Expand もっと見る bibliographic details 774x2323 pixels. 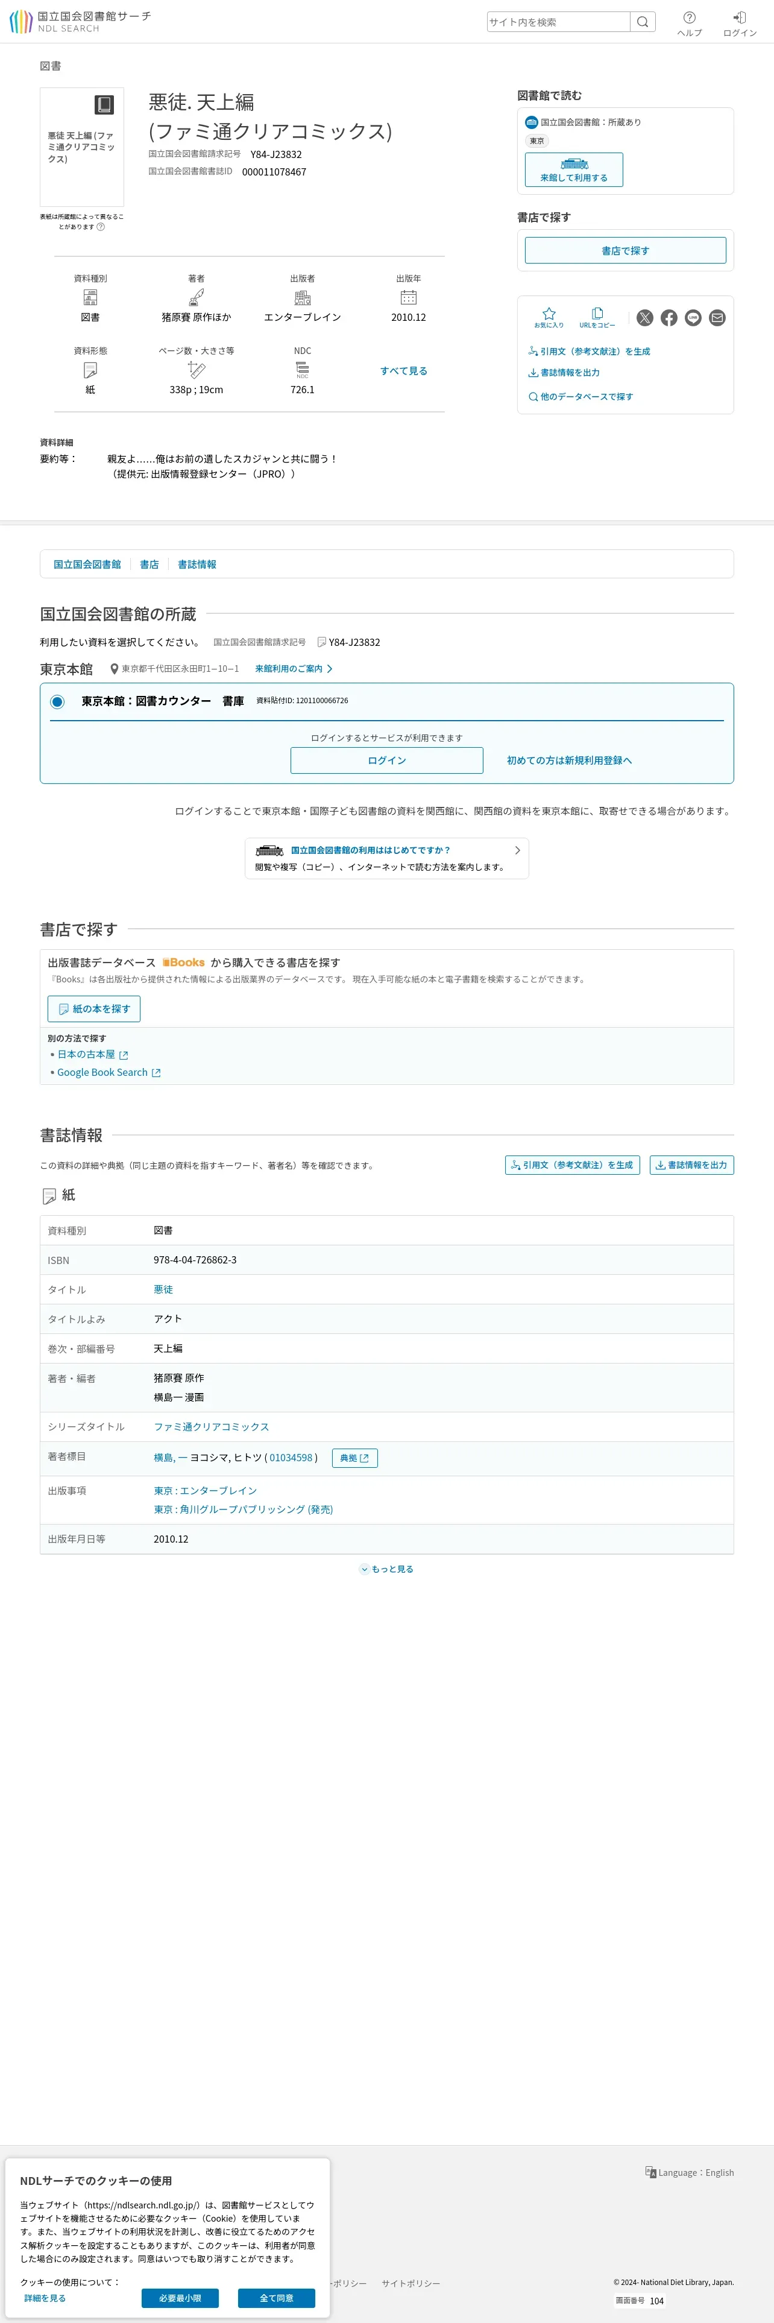[x=386, y=1569]
